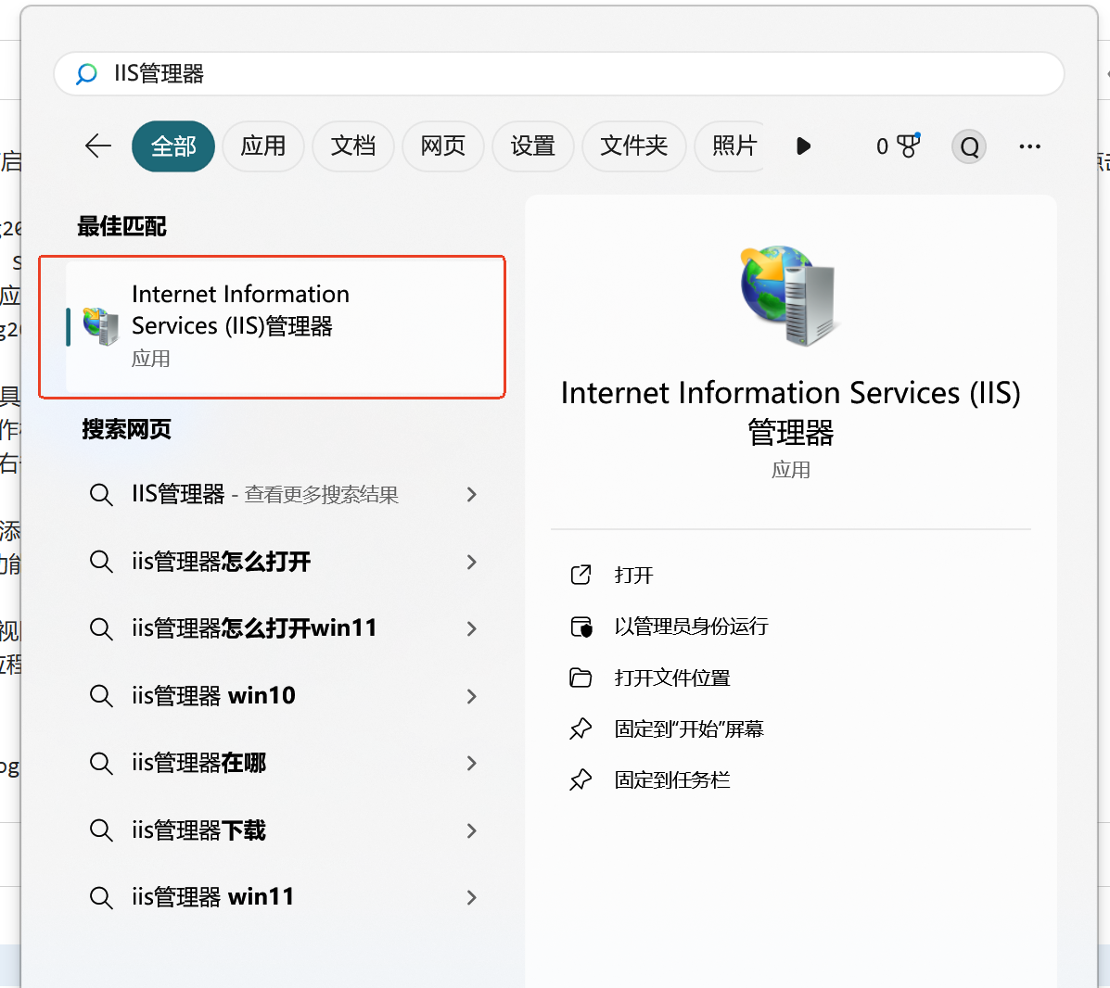This screenshot has height=988, width=1110.
Task: Choose 以管理员身份运行
Action: click(x=691, y=627)
